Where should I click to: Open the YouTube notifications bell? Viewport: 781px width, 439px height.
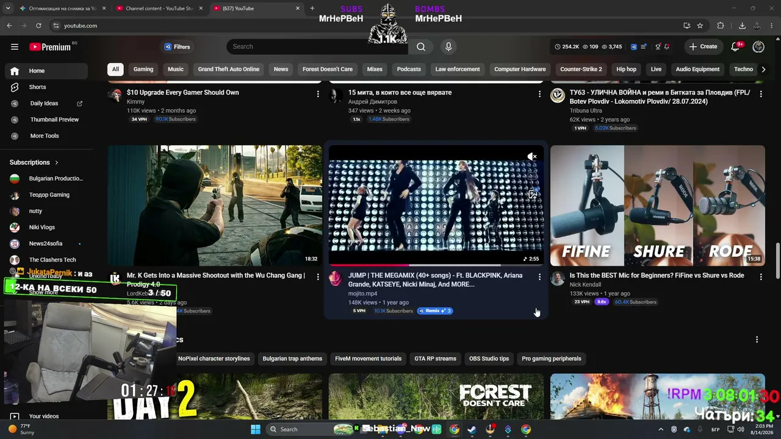pyautogui.click(x=735, y=47)
